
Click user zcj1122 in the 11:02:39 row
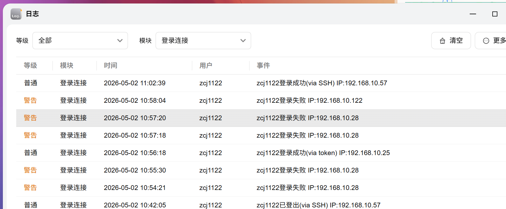coord(211,83)
